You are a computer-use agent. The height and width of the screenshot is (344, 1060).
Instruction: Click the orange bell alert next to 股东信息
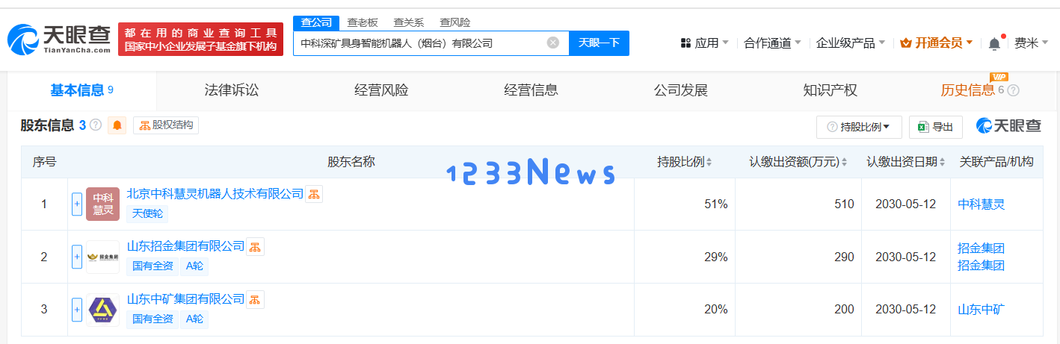117,125
